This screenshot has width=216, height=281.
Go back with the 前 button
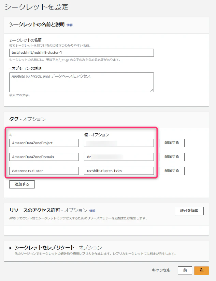tap(185, 270)
